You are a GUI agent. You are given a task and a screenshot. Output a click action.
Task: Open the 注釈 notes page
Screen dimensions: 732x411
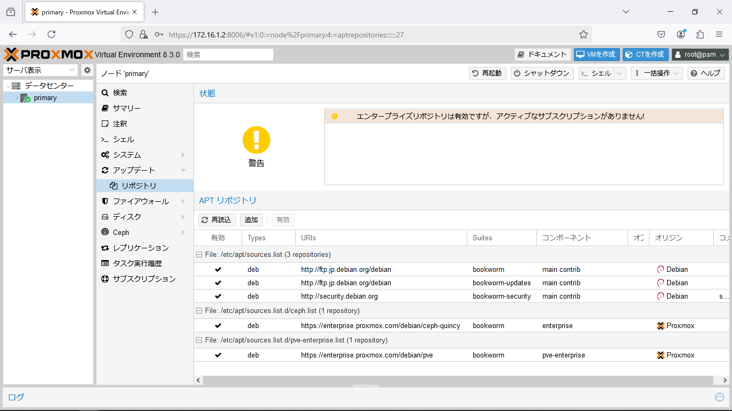pos(145,124)
